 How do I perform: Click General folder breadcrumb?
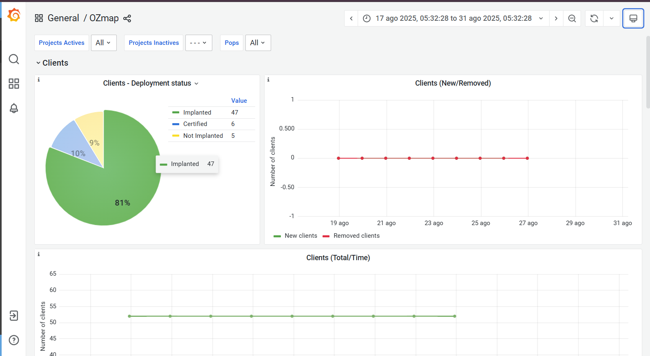pyautogui.click(x=63, y=18)
